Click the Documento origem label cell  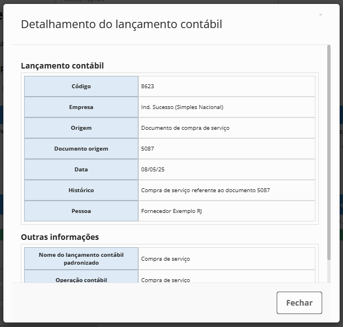[81, 149]
